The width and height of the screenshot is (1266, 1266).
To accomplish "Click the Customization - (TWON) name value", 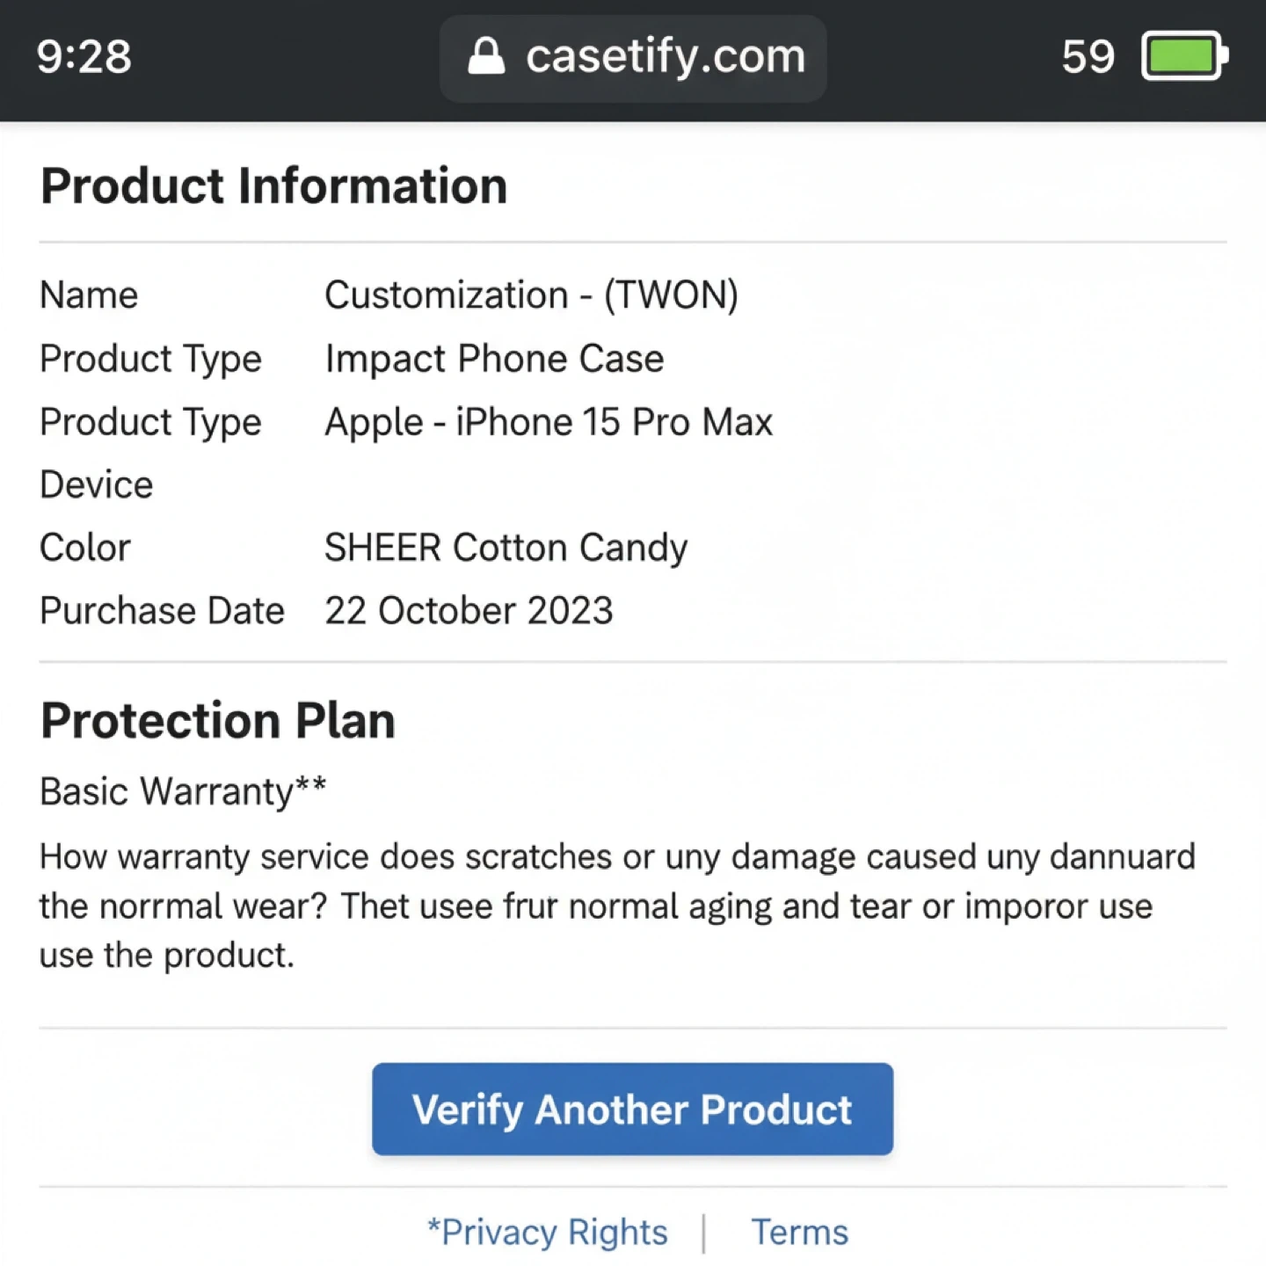I will 531,295.
